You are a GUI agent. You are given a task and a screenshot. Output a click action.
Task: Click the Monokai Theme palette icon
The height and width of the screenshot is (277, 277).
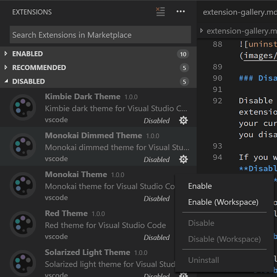pyautogui.click(x=23, y=185)
